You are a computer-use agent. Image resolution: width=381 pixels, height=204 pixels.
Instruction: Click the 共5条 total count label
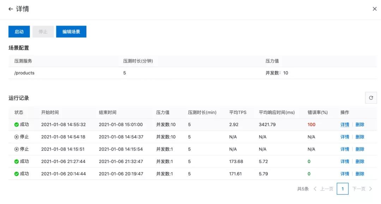[303, 189]
